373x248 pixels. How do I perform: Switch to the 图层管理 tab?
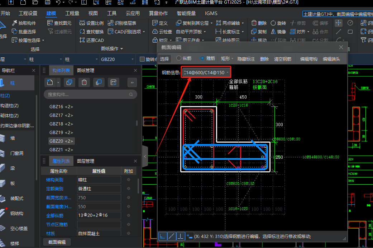click(x=86, y=161)
